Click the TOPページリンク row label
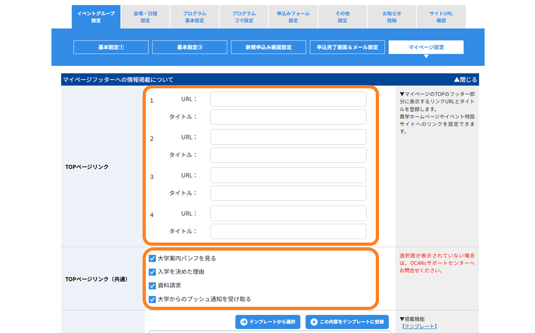This screenshot has width=535, height=333. 87,166
